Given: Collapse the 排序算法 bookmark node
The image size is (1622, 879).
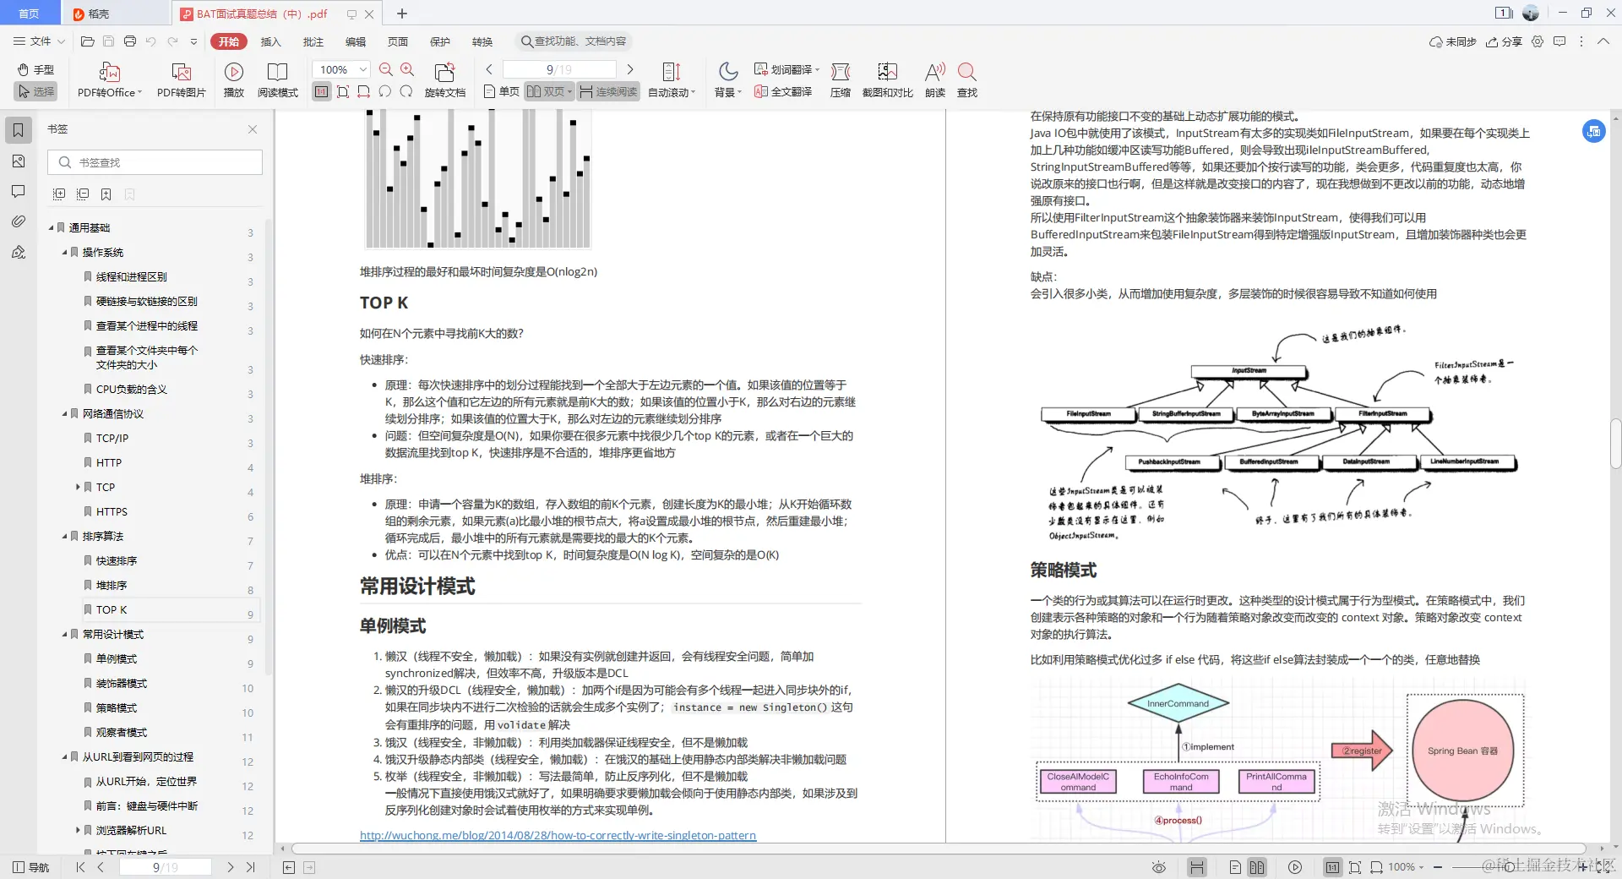Looking at the screenshot, I should click(65, 536).
